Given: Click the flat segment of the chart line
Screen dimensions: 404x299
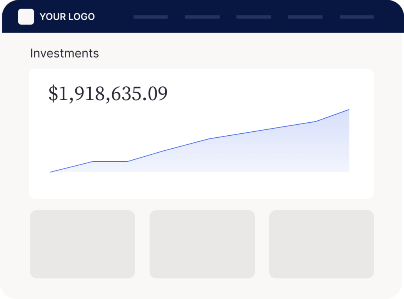Looking at the screenshot, I should [x=110, y=161].
